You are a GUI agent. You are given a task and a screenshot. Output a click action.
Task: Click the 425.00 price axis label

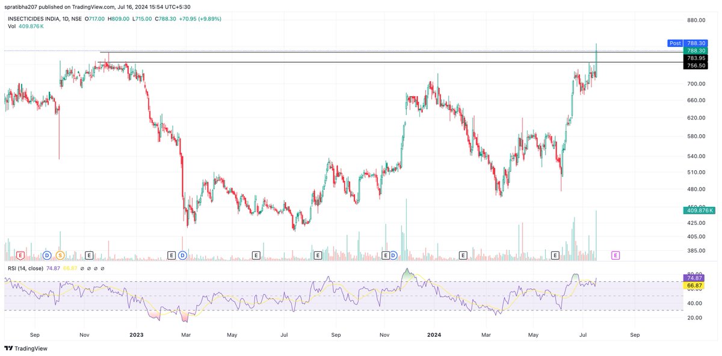tap(697, 223)
